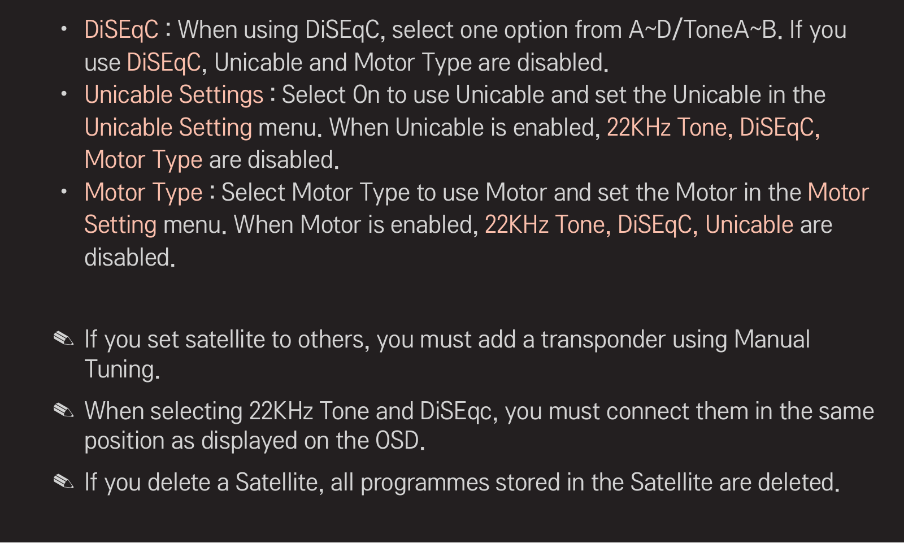Click the orange 'Motor Type' before 'are disabled'

tap(144, 160)
